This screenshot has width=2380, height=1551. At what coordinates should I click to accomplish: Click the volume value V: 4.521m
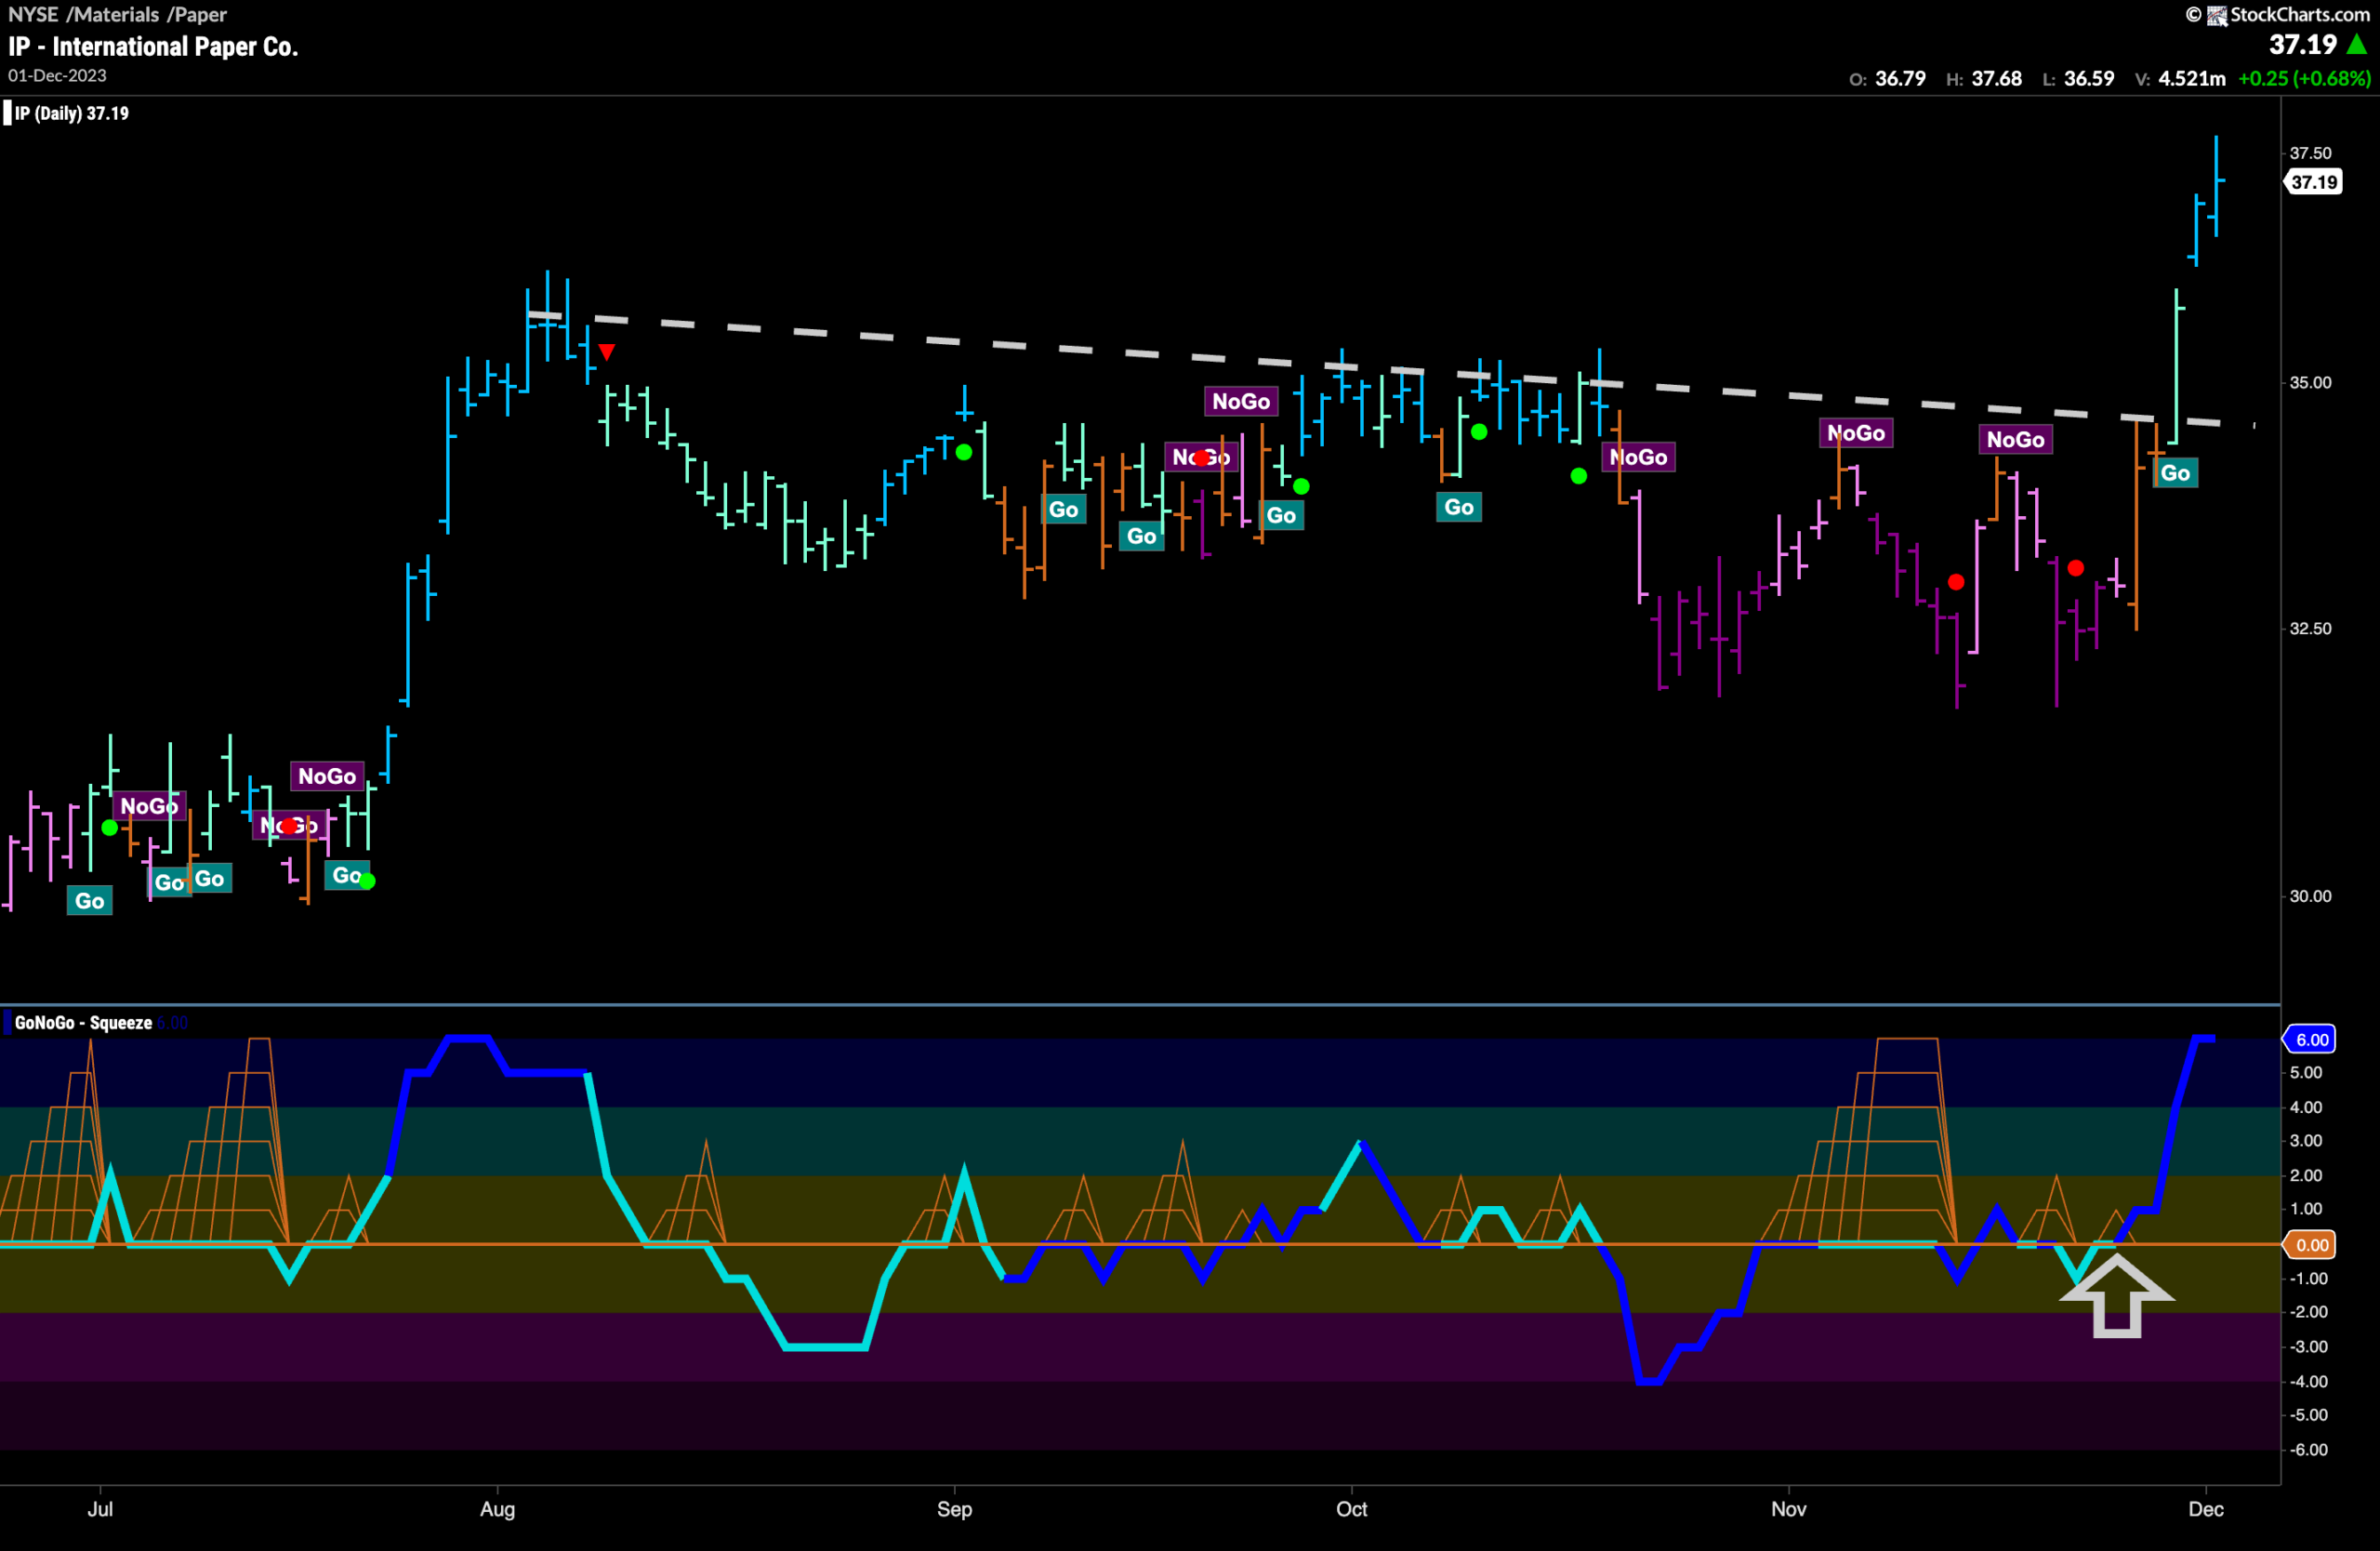pos(2180,78)
